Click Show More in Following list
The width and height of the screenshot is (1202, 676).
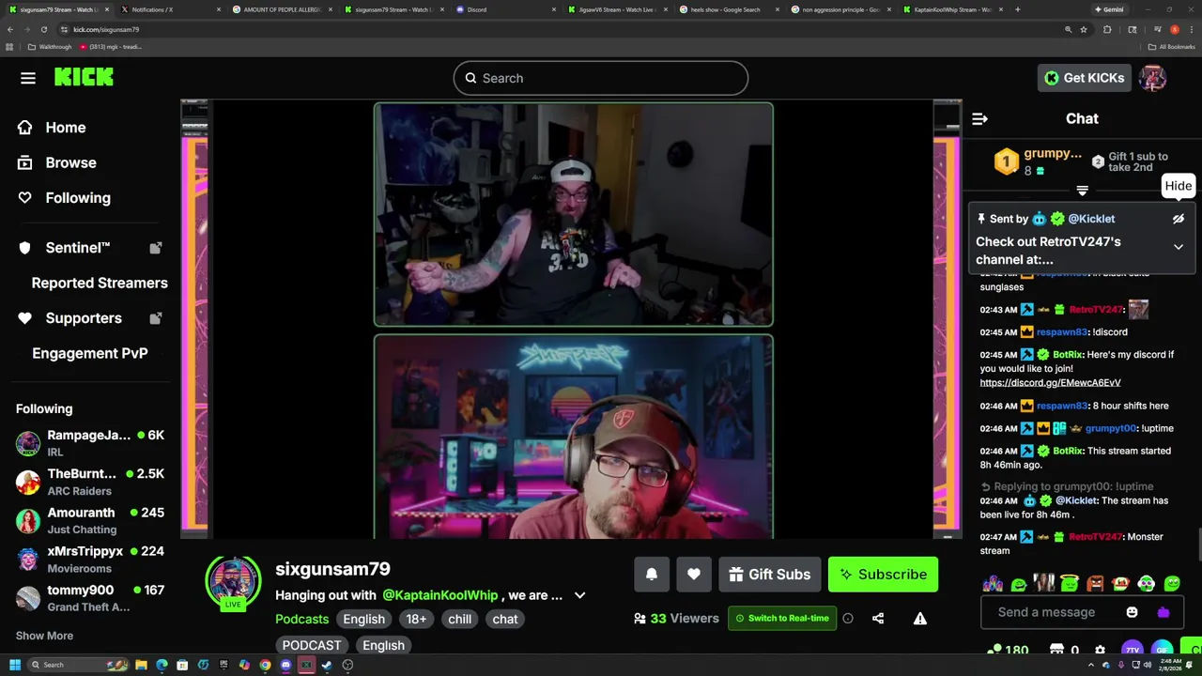[44, 636]
